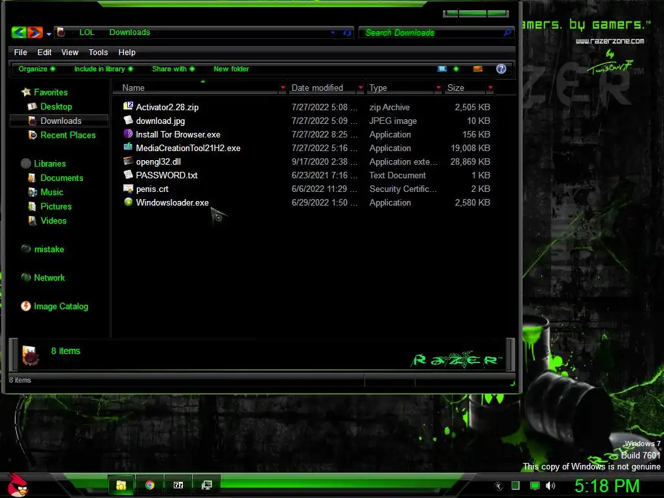This screenshot has width=664, height=498.
Task: Select Activator2.28.zip file icon
Action: pyautogui.click(x=128, y=106)
